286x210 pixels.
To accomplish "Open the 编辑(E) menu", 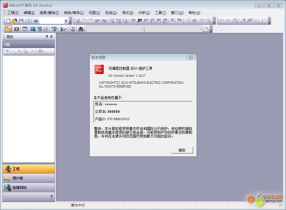I will [29, 13].
